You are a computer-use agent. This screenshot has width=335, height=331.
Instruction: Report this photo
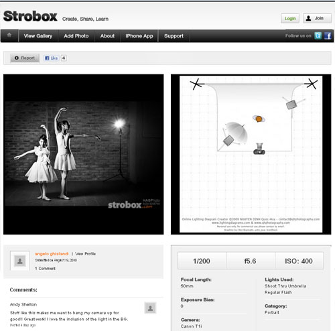pyautogui.click(x=25, y=58)
